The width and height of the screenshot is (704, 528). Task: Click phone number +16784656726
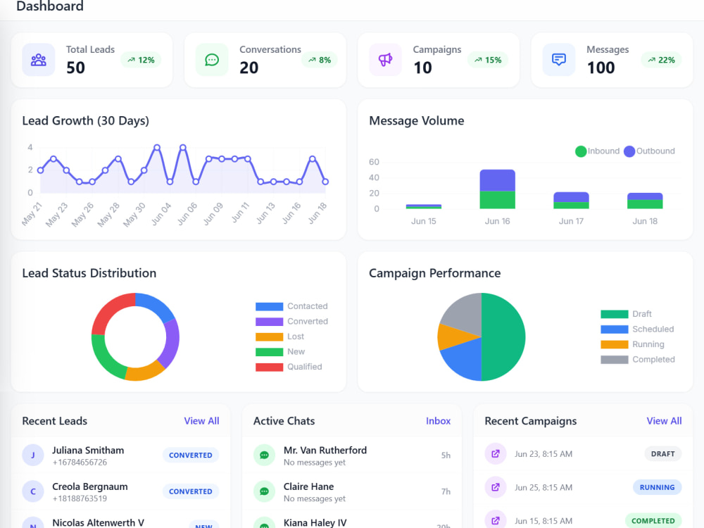point(80,463)
